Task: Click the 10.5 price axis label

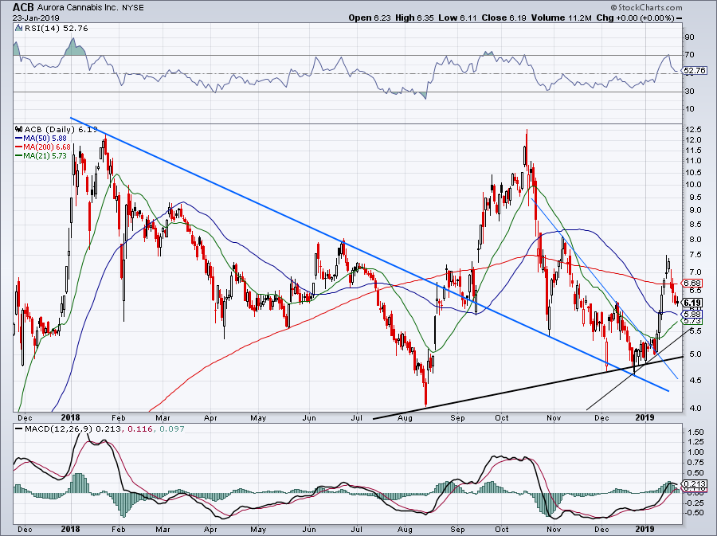Action: click(692, 173)
